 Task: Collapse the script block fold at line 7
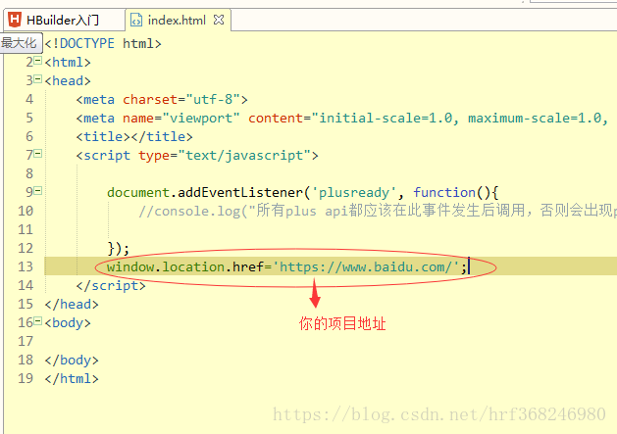click(x=38, y=154)
